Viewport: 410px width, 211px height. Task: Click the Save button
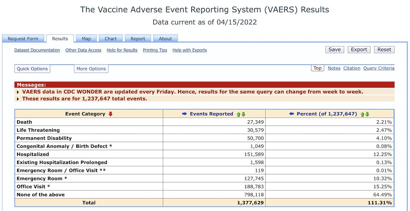pyautogui.click(x=334, y=50)
